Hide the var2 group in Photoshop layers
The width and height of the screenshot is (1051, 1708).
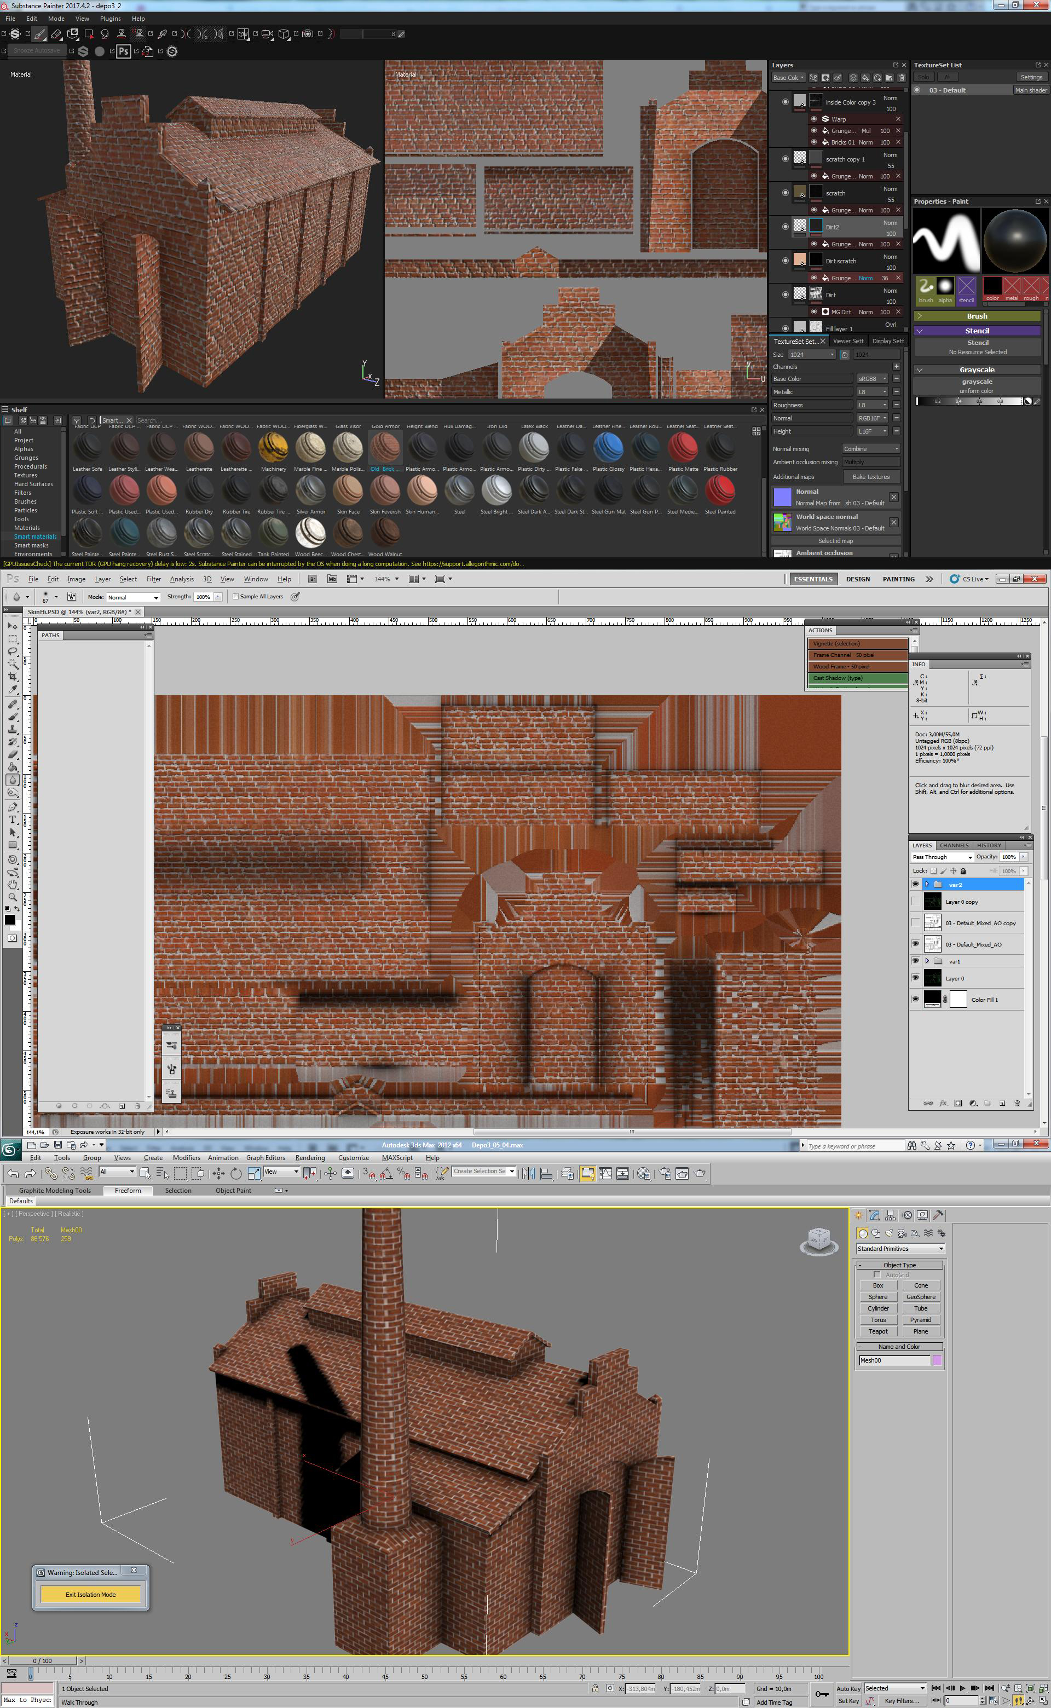point(915,884)
